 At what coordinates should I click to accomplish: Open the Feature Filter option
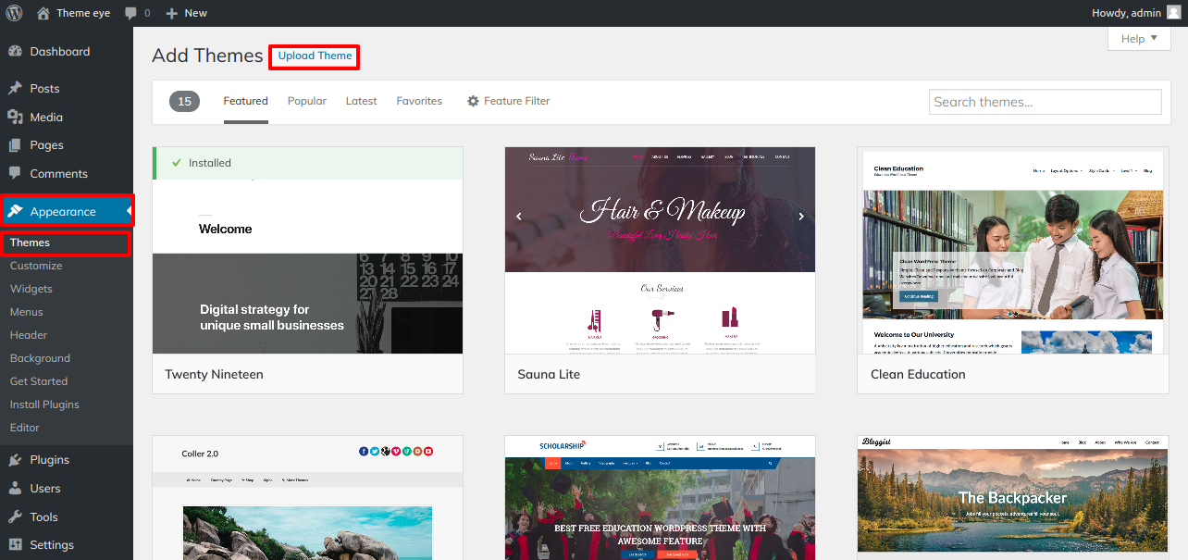508,101
